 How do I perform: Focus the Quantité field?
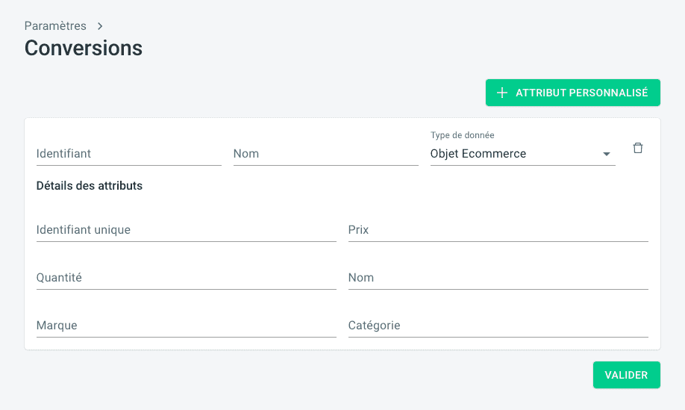coord(186,278)
